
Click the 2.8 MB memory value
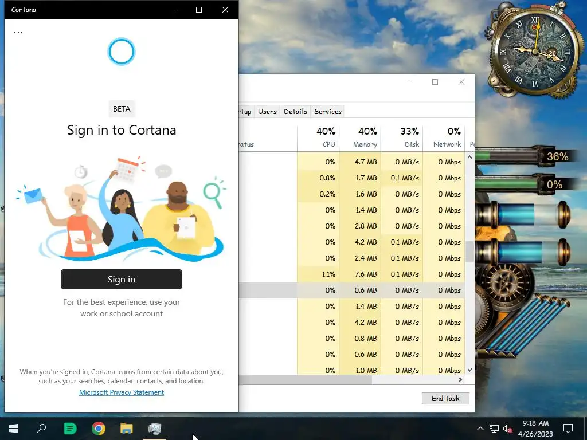(366, 226)
